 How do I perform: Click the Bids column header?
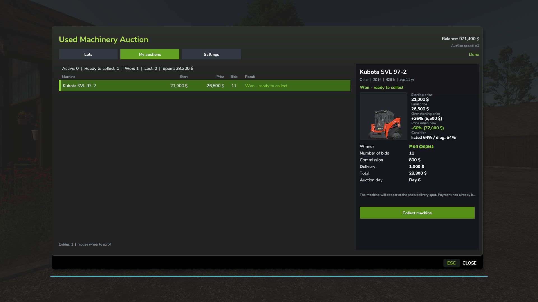234,77
